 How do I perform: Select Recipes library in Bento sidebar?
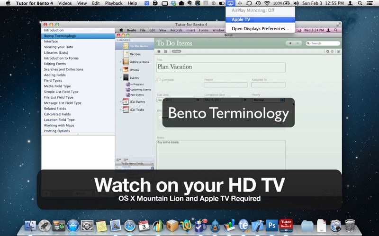(135, 54)
